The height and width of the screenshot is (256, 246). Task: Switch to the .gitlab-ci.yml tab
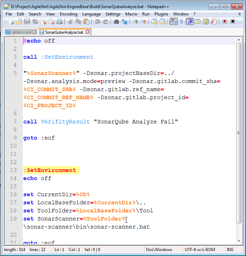pyautogui.click(x=21, y=32)
